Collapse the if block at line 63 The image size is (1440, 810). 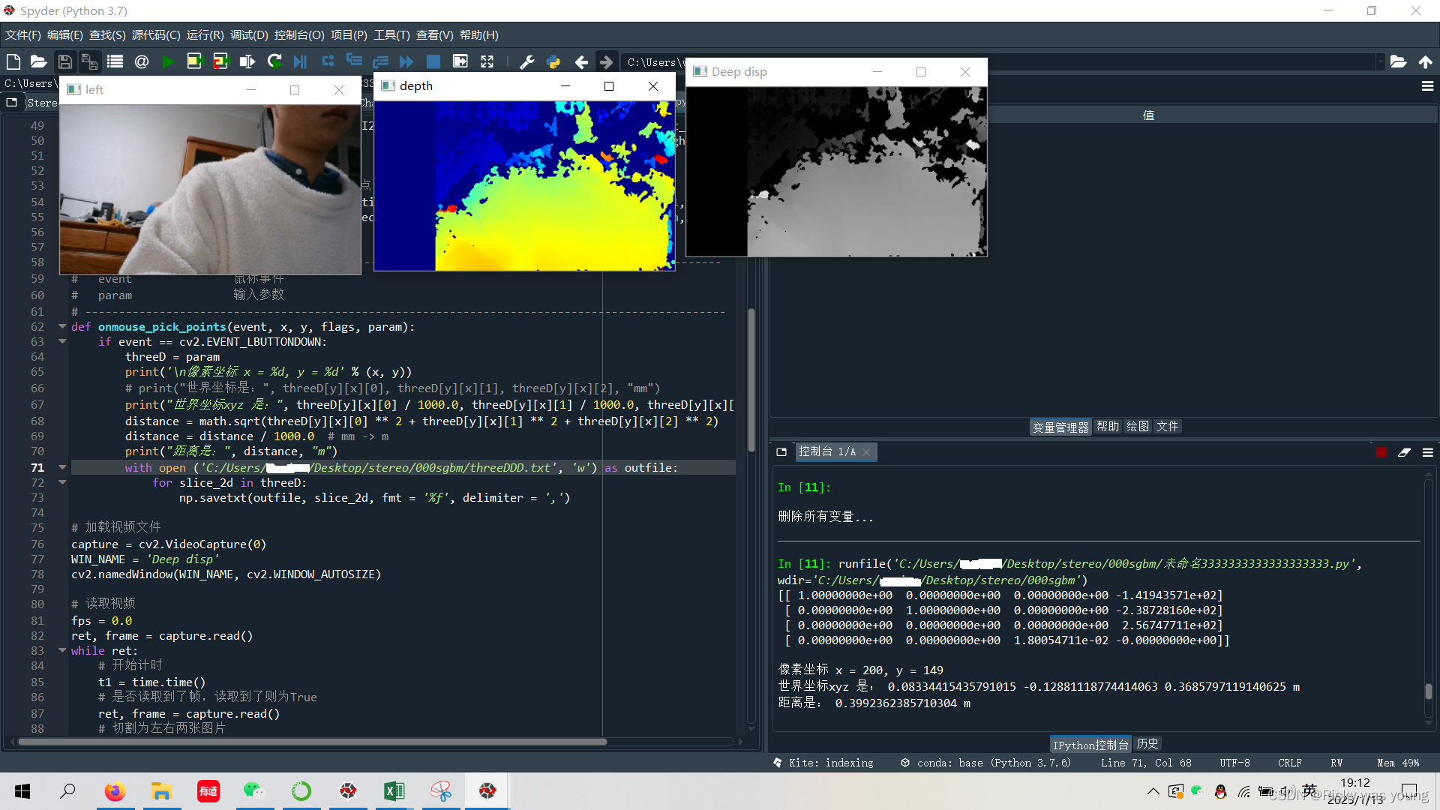pos(62,341)
